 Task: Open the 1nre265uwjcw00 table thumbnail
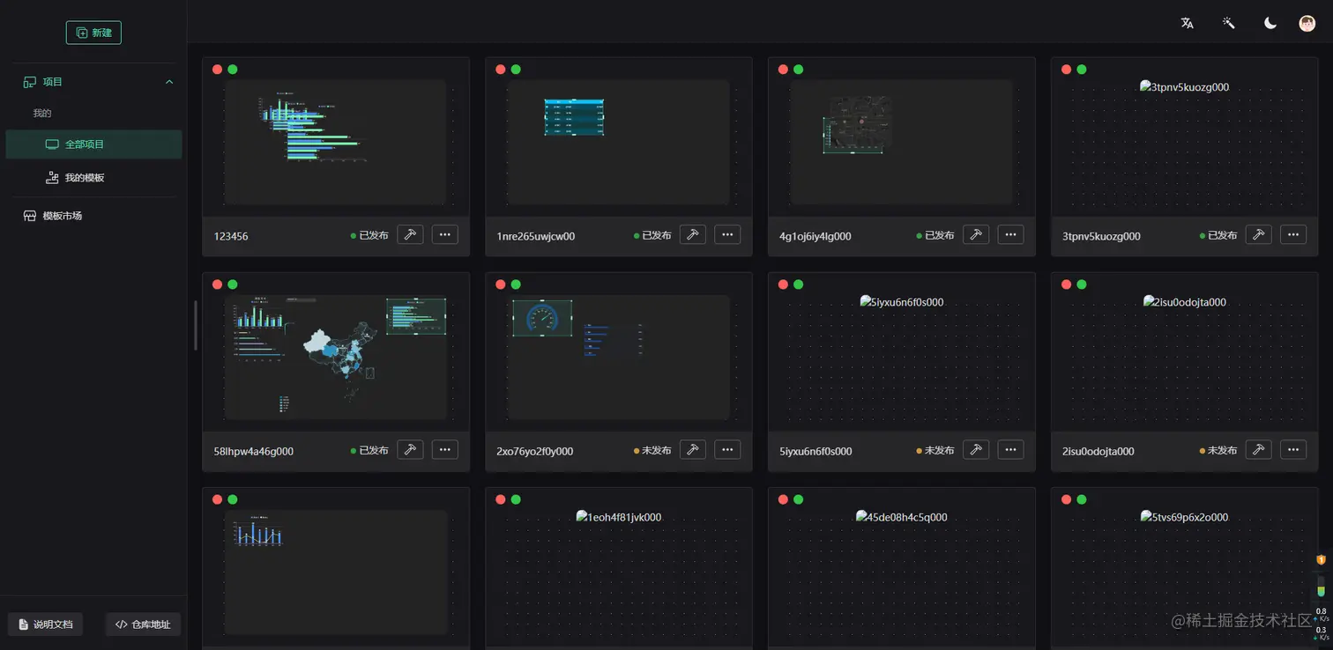[x=619, y=143]
